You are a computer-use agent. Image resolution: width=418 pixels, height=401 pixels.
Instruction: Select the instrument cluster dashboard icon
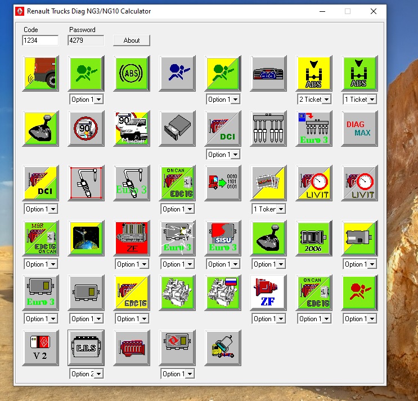[x=268, y=73]
